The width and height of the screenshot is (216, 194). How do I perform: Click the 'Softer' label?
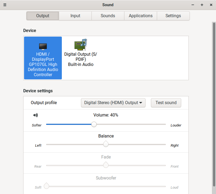37,125
